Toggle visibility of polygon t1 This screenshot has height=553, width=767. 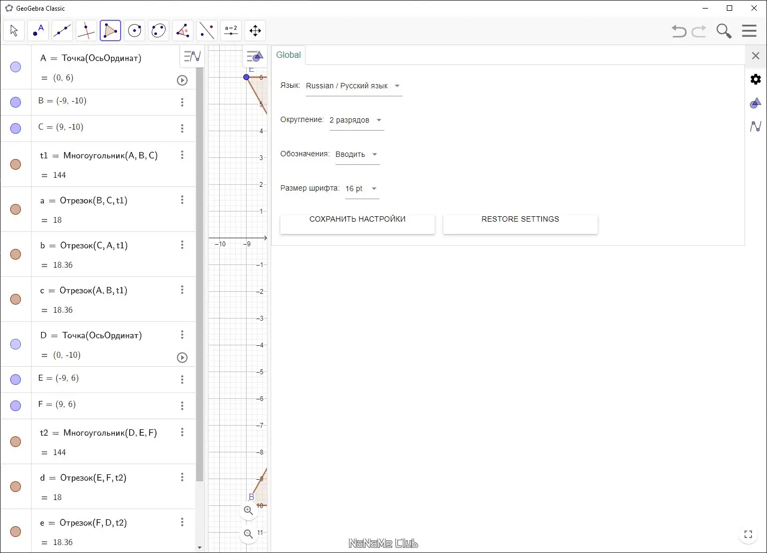16,164
